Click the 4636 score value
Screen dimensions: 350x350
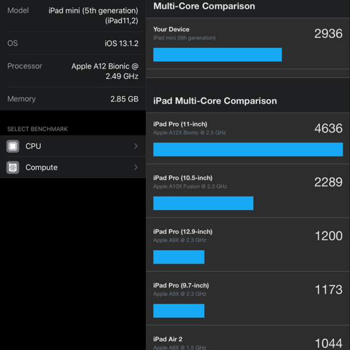[328, 128]
